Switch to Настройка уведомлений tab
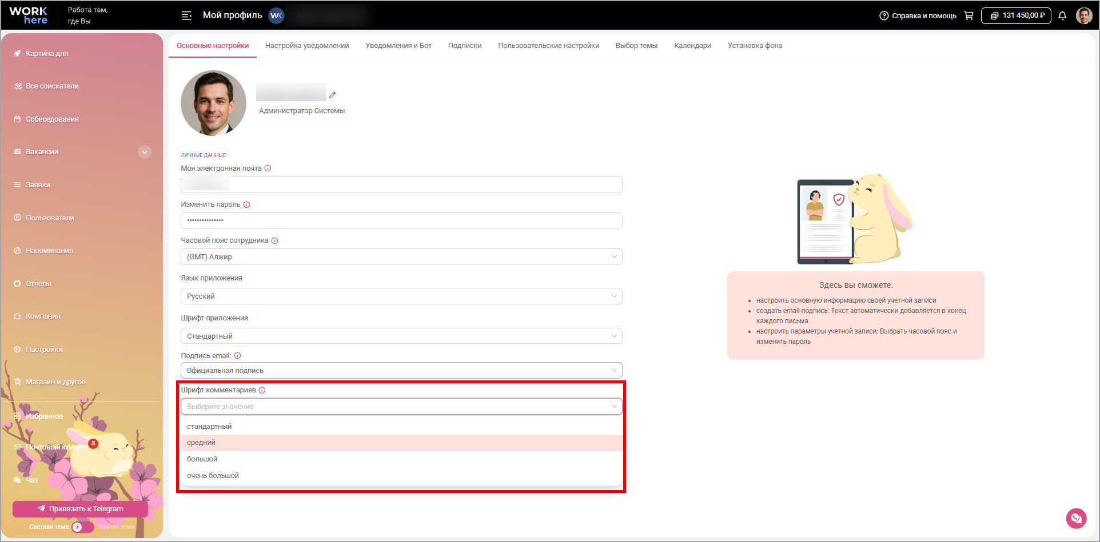Screen dimensions: 1100x542 pyautogui.click(x=307, y=46)
